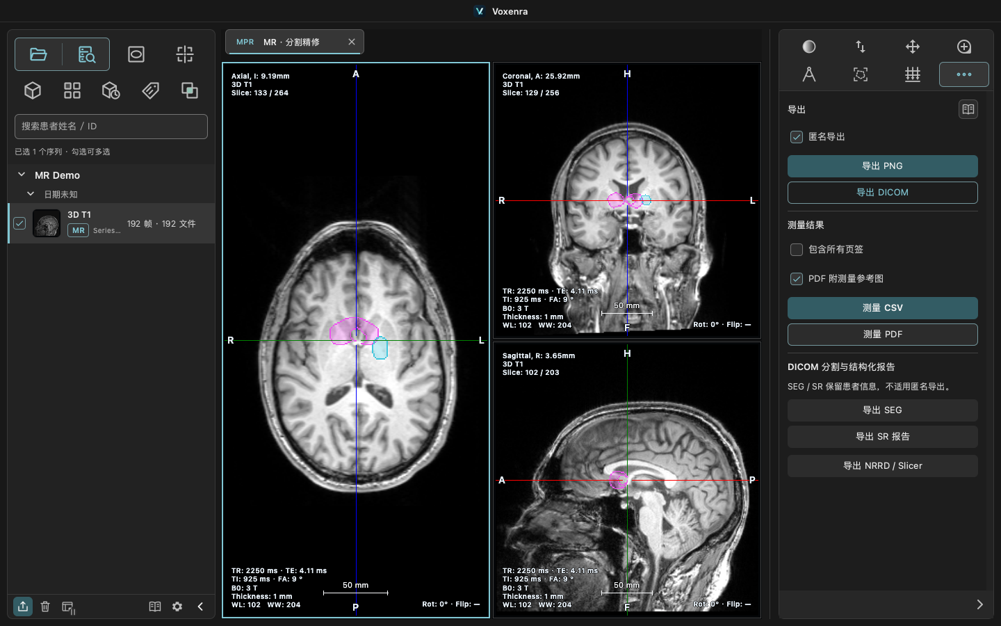Open the local folder browser icon
Screen dimensions: 1001x626
click(38, 54)
